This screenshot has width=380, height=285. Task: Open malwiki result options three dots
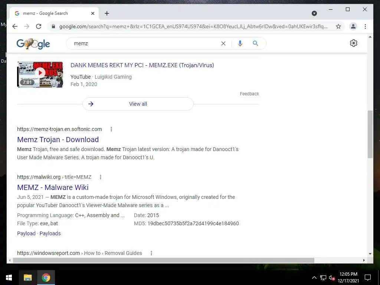[100, 177]
